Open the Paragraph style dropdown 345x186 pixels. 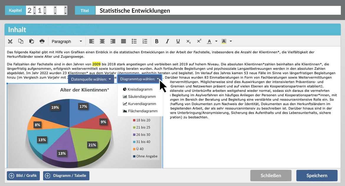[x=66, y=41]
